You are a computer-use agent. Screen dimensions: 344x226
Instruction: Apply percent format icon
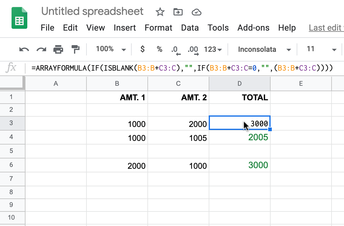[x=160, y=49]
